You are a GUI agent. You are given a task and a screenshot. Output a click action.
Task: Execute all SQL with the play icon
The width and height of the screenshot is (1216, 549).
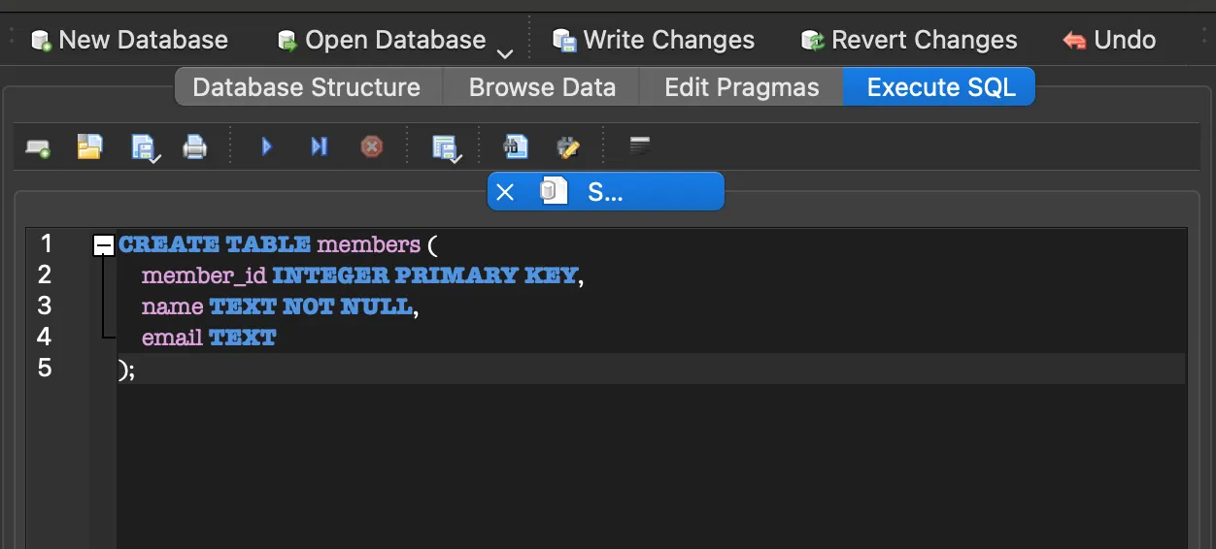[267, 146]
